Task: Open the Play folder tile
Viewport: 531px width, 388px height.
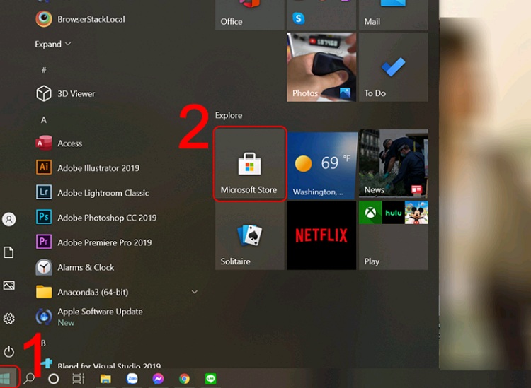Action: pos(393,235)
